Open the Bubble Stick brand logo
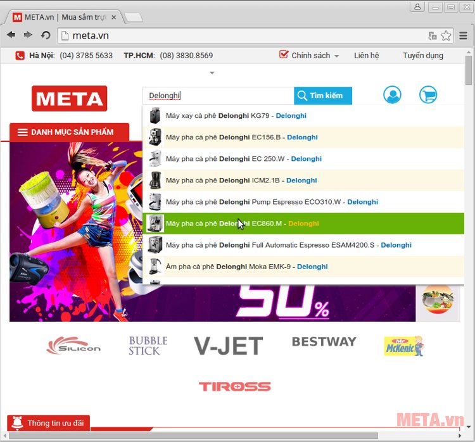 click(148, 346)
